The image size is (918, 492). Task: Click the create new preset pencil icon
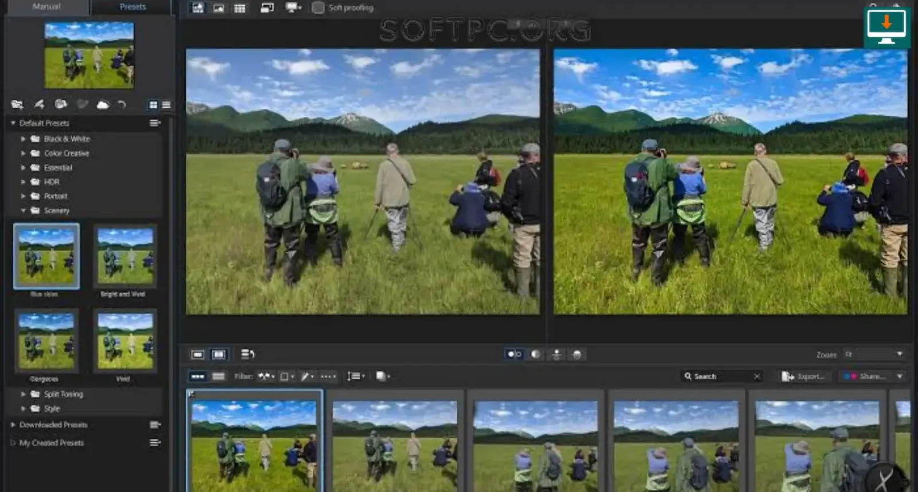click(39, 104)
